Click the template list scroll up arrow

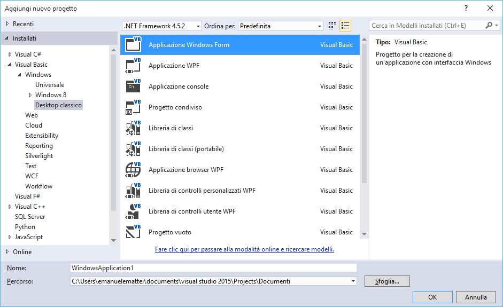pyautogui.click(x=364, y=40)
